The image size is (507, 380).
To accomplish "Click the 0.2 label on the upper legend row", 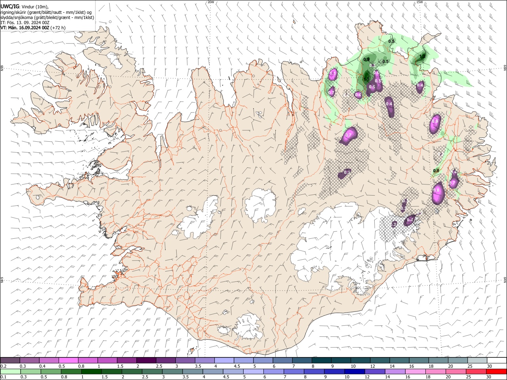I will pos(4,366).
